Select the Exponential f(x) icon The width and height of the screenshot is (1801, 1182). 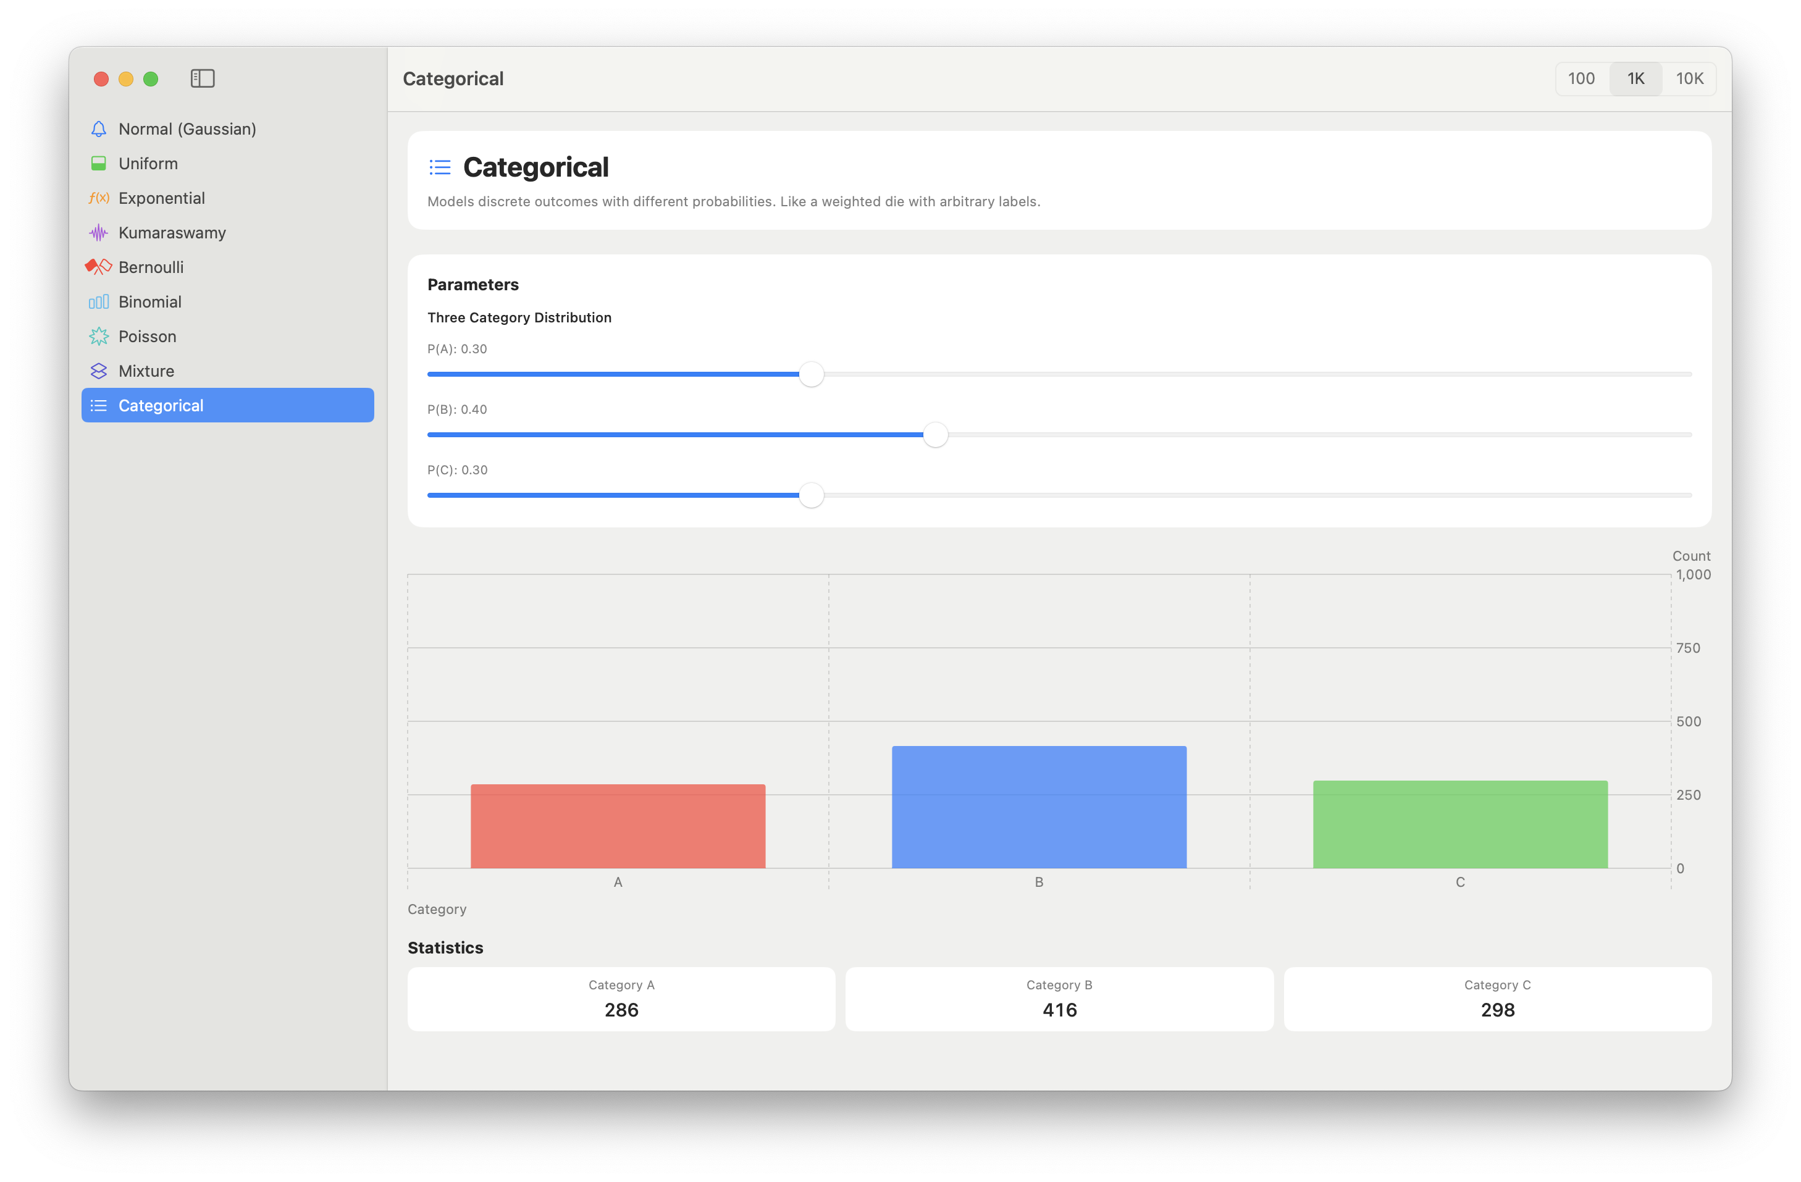(x=98, y=198)
